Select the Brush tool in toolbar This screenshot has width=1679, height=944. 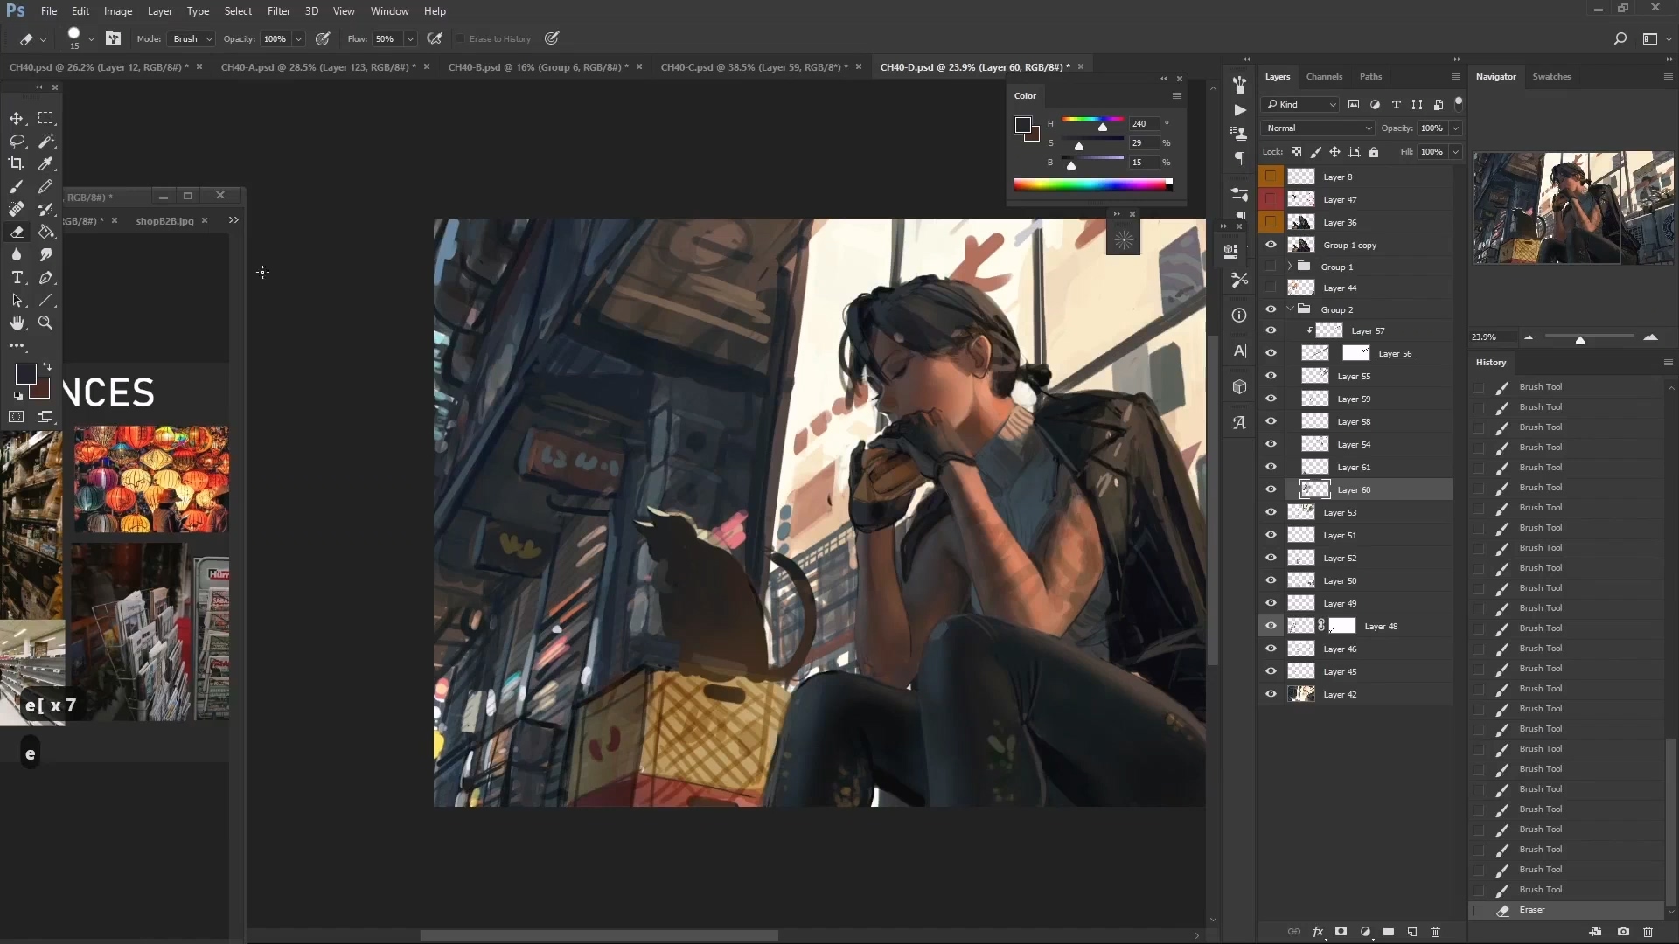(17, 185)
